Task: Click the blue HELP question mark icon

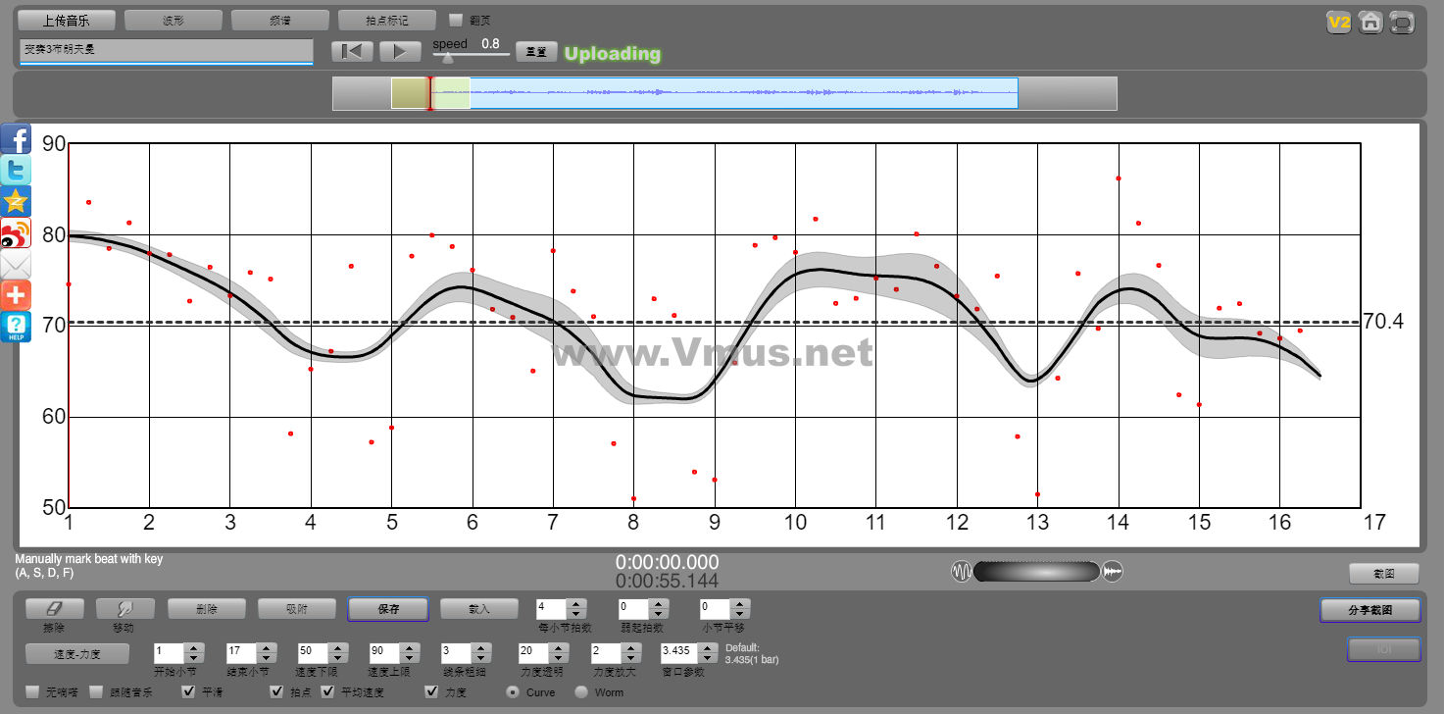Action: pyautogui.click(x=16, y=327)
